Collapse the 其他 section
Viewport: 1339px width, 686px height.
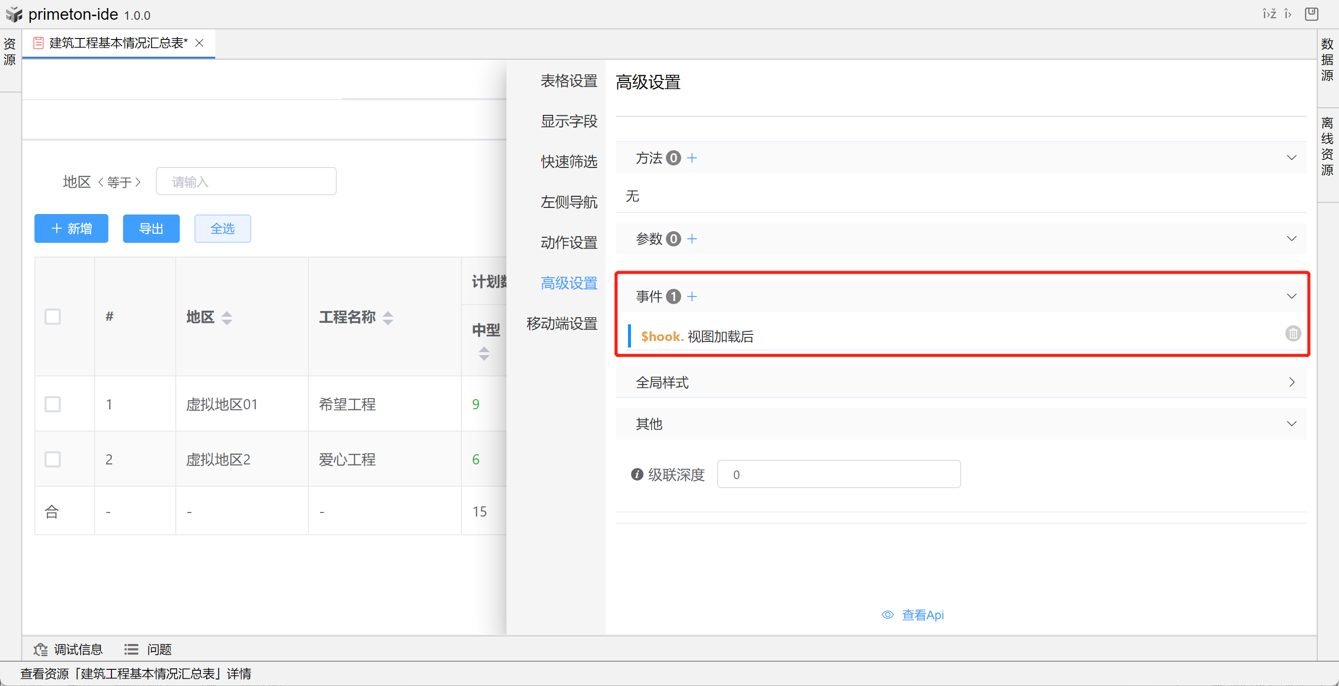pos(1291,424)
